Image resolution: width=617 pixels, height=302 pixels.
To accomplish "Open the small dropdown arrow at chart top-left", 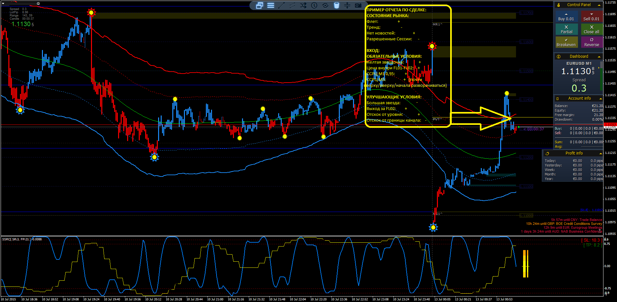I will tap(3, 4).
